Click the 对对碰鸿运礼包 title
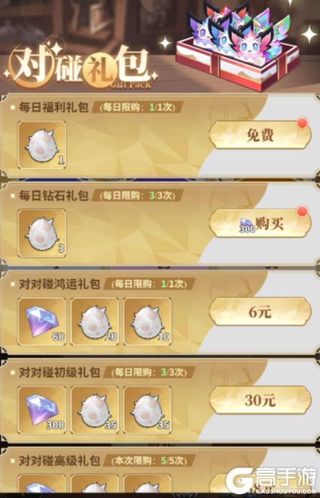 point(59,284)
